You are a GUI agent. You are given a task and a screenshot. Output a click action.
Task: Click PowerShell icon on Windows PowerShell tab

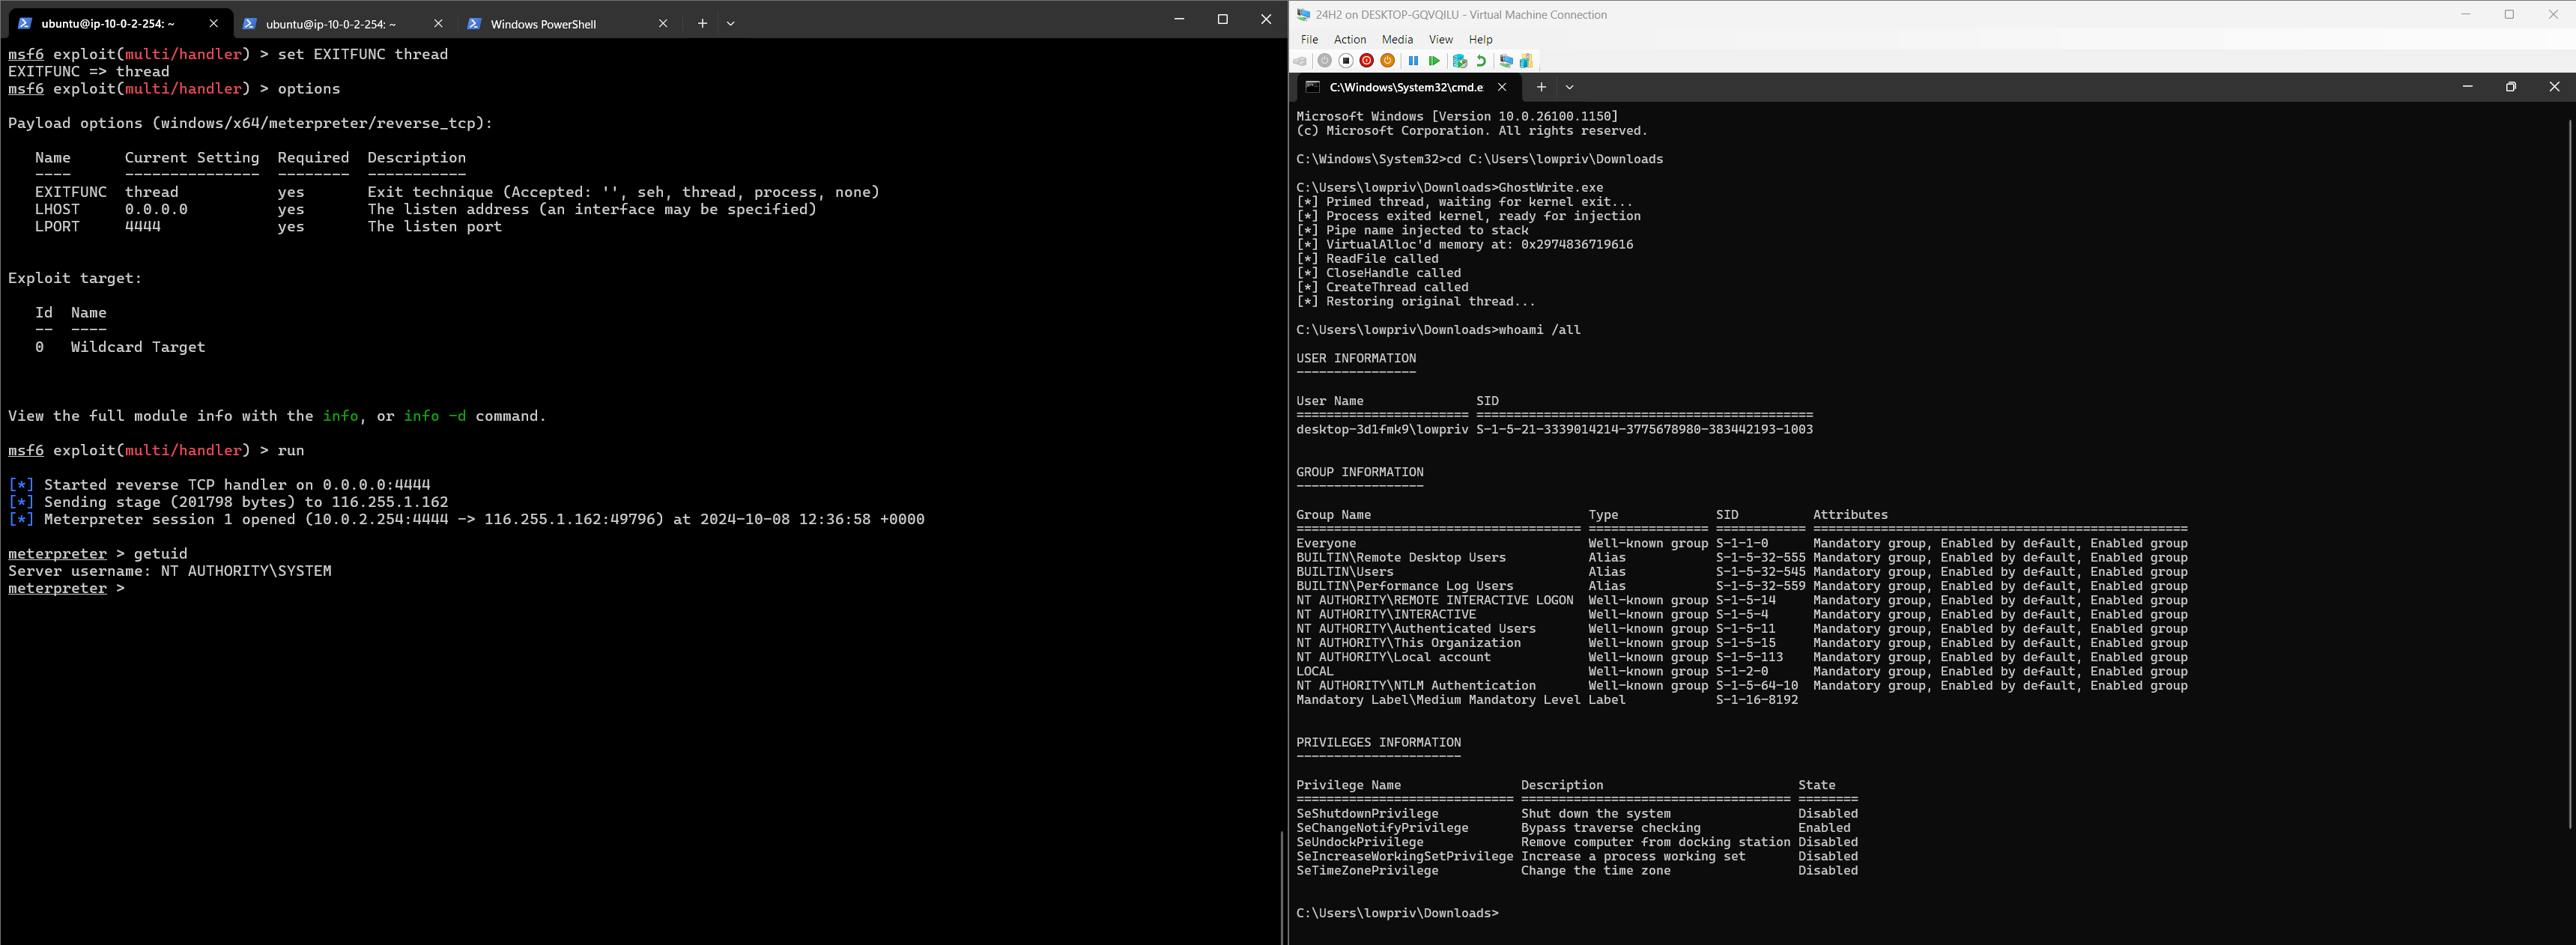tap(474, 23)
